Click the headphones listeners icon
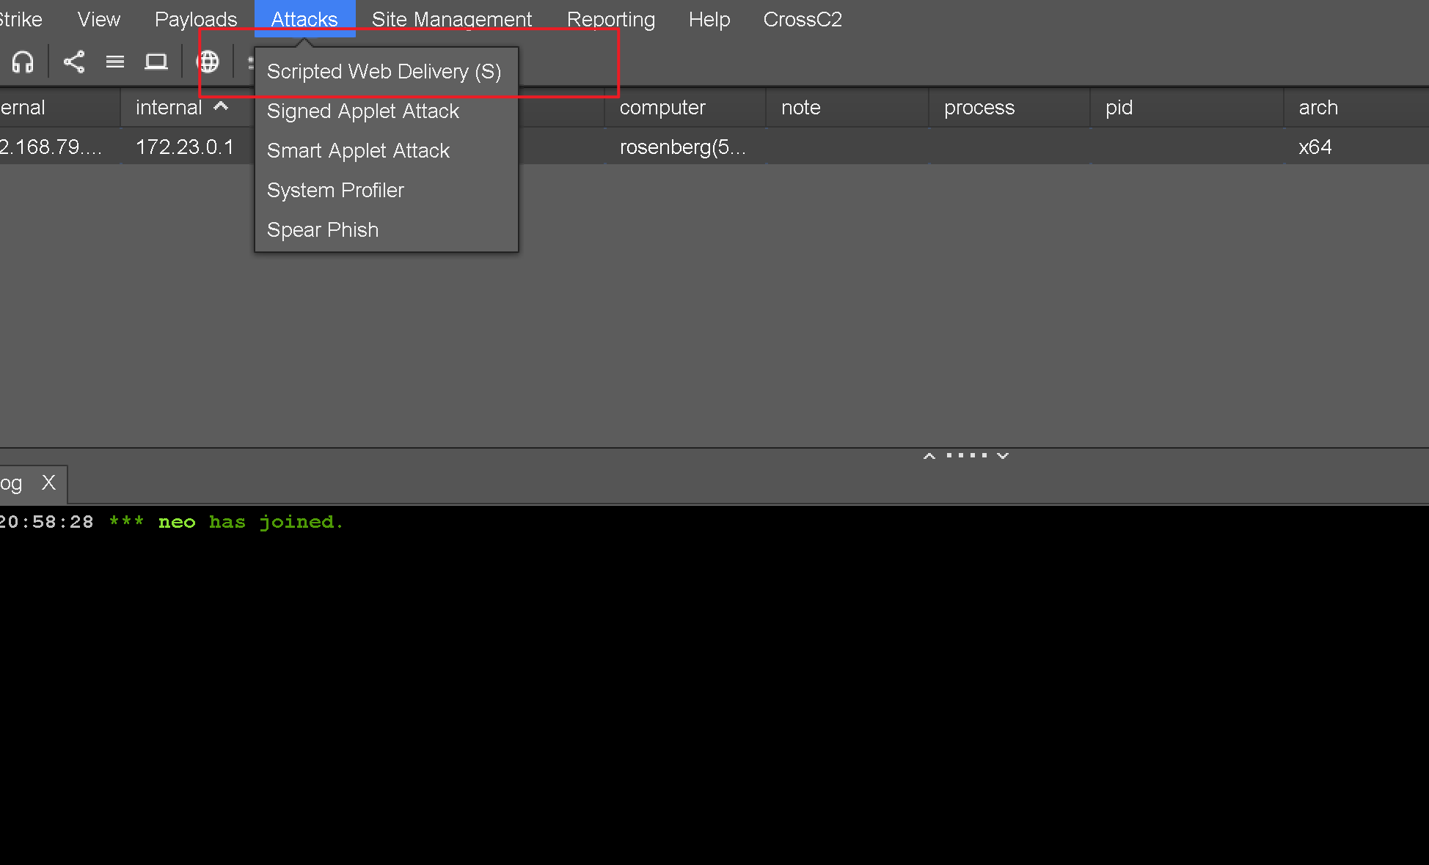The width and height of the screenshot is (1429, 865). pyautogui.click(x=23, y=62)
